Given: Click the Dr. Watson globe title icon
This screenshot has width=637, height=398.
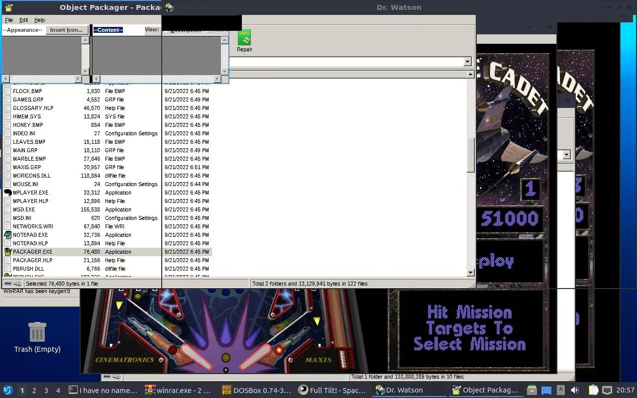Looking at the screenshot, I should pyautogui.click(x=170, y=7).
